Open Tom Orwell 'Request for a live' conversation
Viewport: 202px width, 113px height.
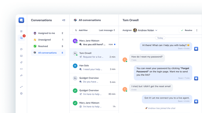tap(94, 55)
